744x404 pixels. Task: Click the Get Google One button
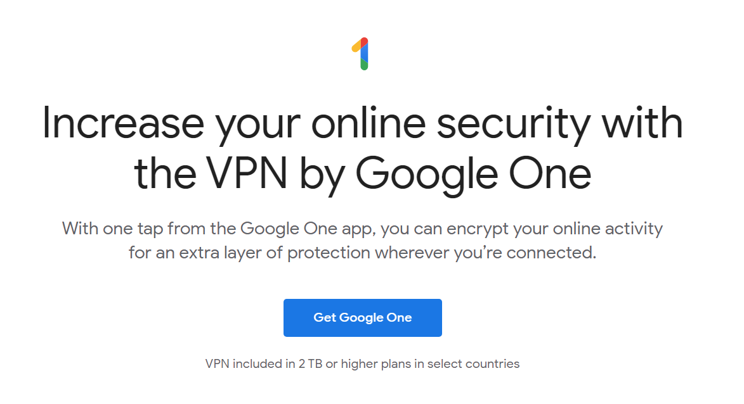(x=363, y=318)
